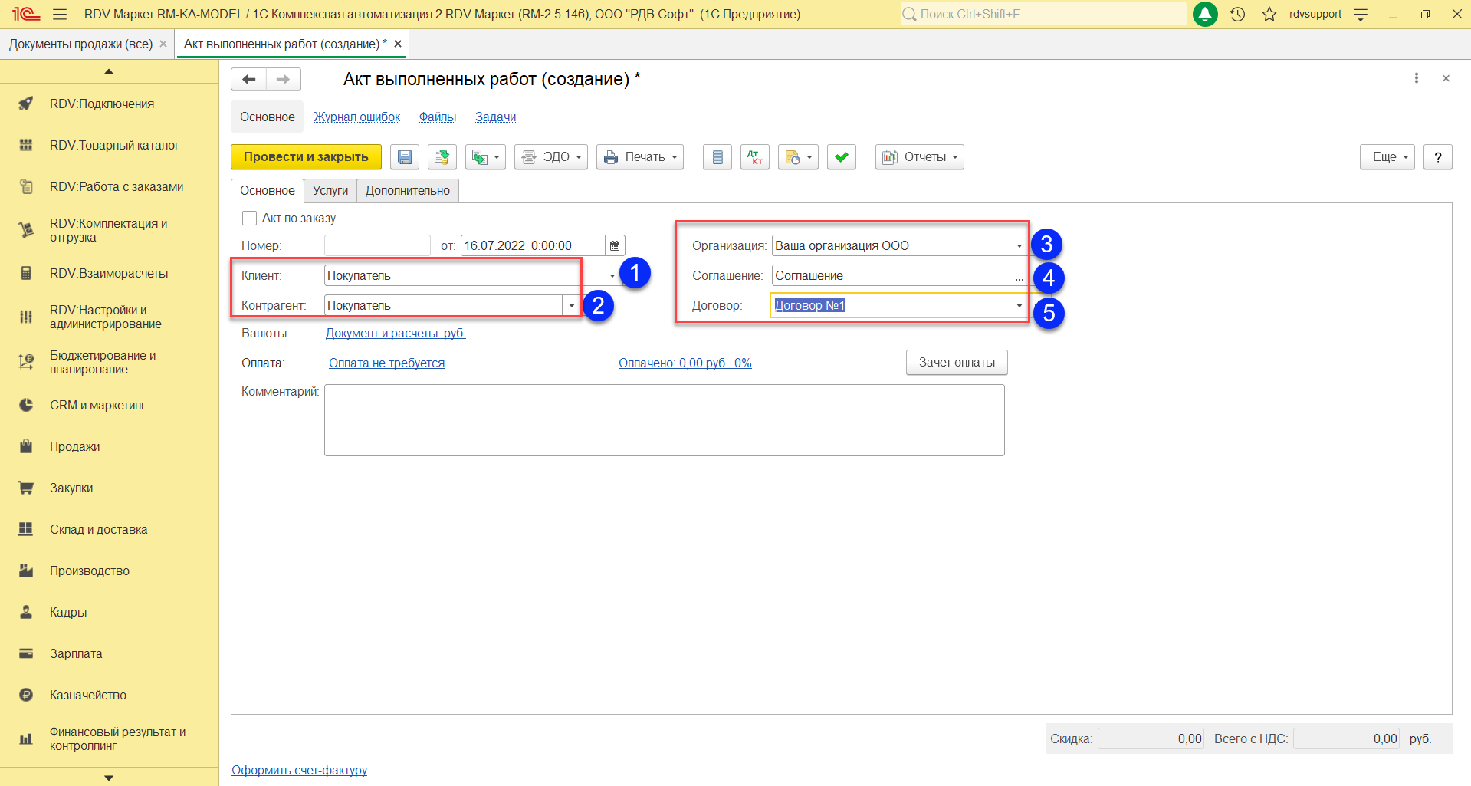Switch to the Услуги tab

(330, 191)
